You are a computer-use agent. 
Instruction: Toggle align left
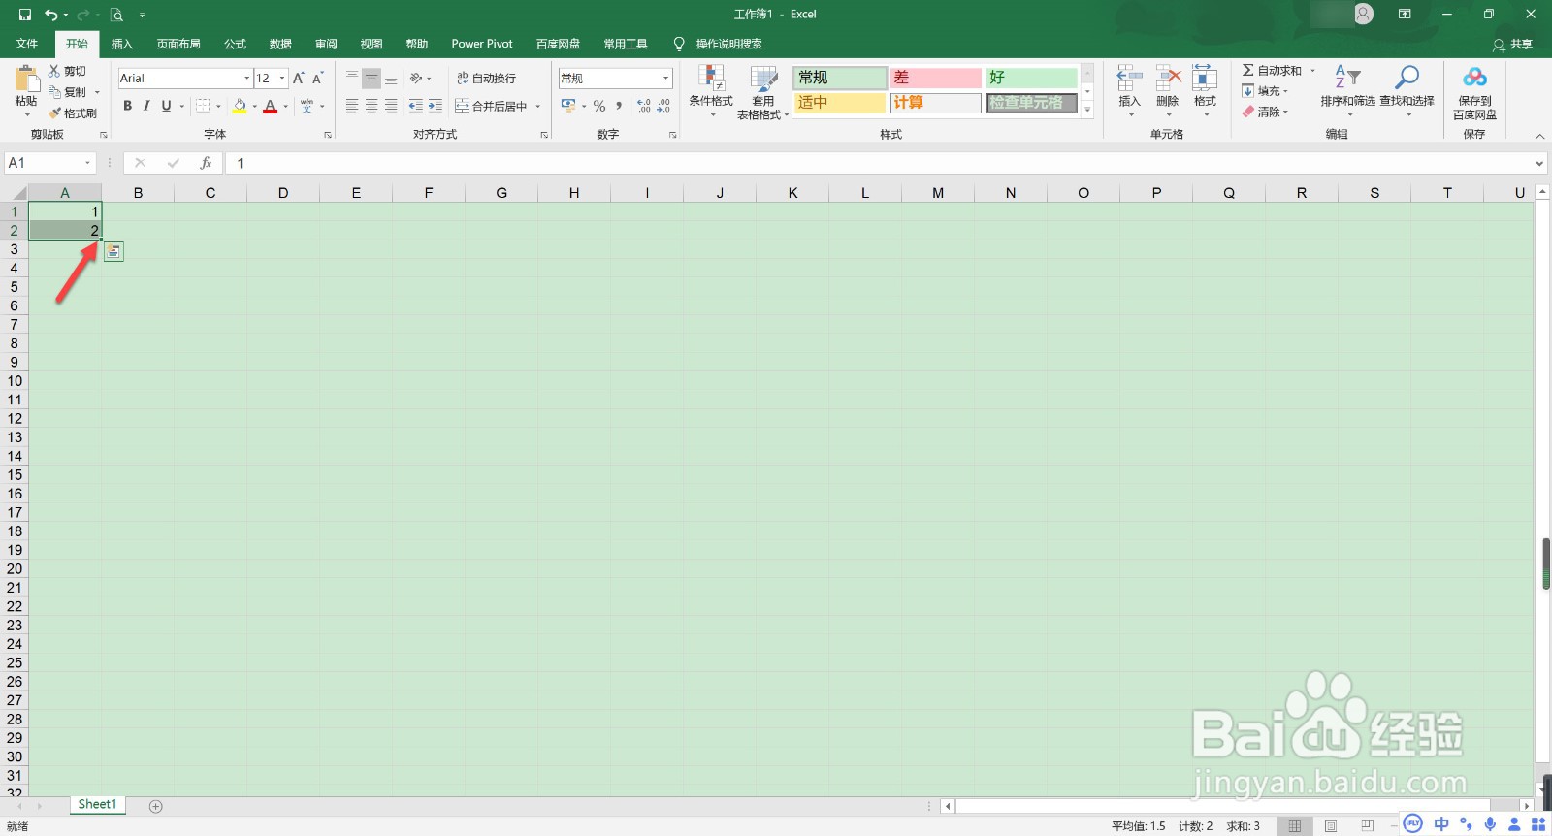(352, 106)
